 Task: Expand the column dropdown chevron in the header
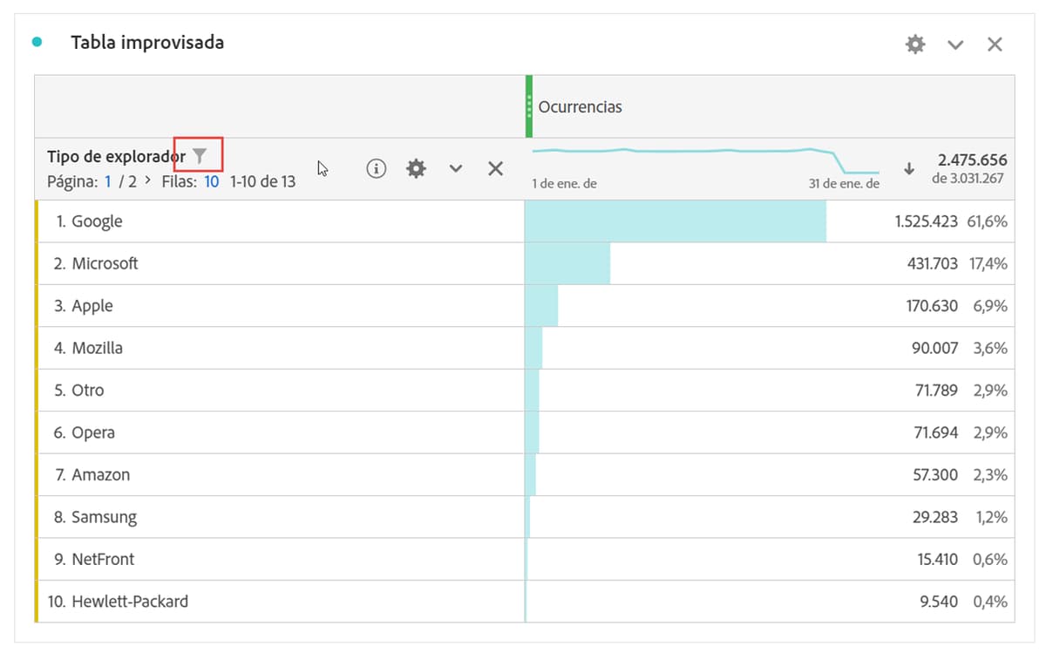click(x=455, y=168)
